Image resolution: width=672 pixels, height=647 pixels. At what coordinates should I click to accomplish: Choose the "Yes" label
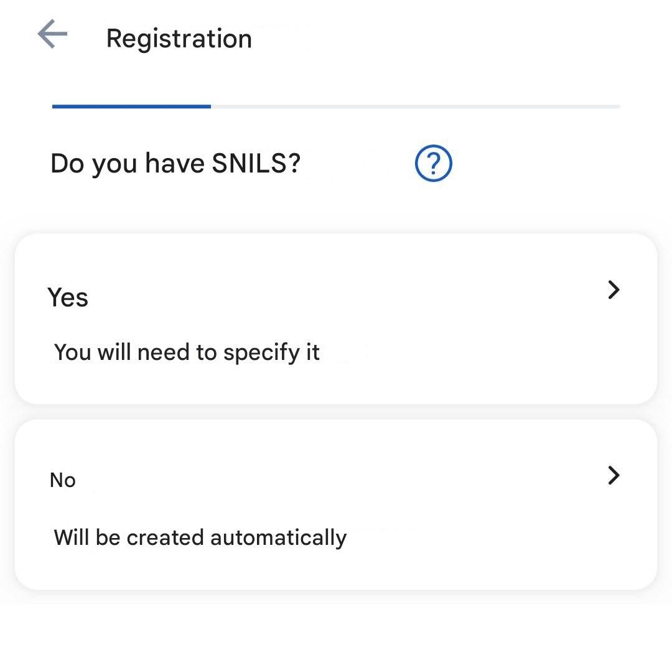click(68, 297)
